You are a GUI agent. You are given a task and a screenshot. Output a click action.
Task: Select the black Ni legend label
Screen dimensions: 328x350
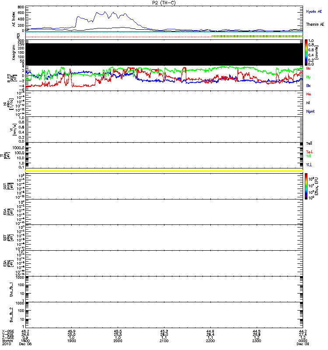(x=308, y=103)
